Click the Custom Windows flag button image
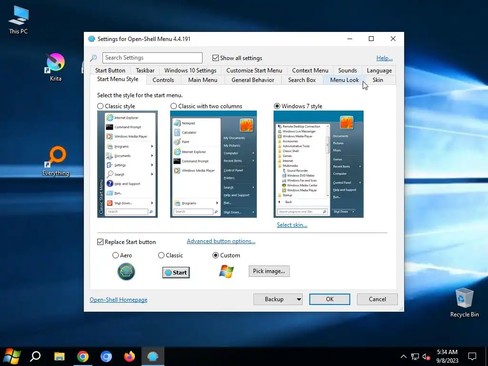 click(x=226, y=271)
